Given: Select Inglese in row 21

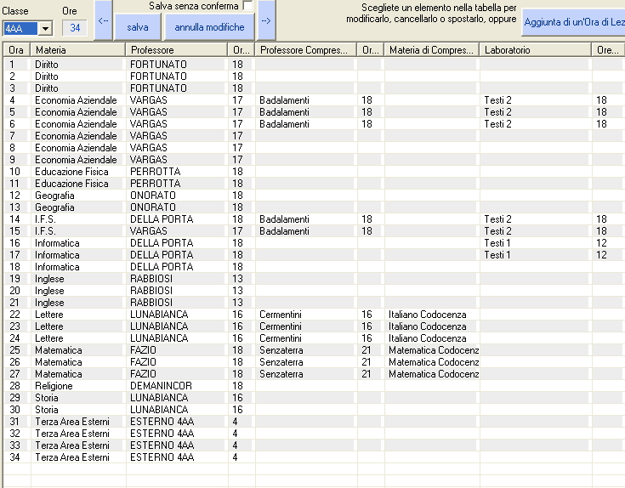Looking at the screenshot, I should coord(49,303).
